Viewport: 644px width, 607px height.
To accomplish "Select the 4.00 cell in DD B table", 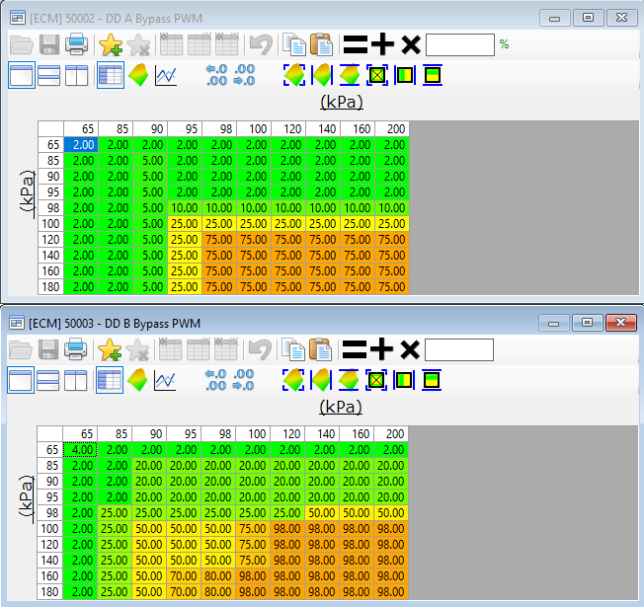I will pyautogui.click(x=81, y=449).
